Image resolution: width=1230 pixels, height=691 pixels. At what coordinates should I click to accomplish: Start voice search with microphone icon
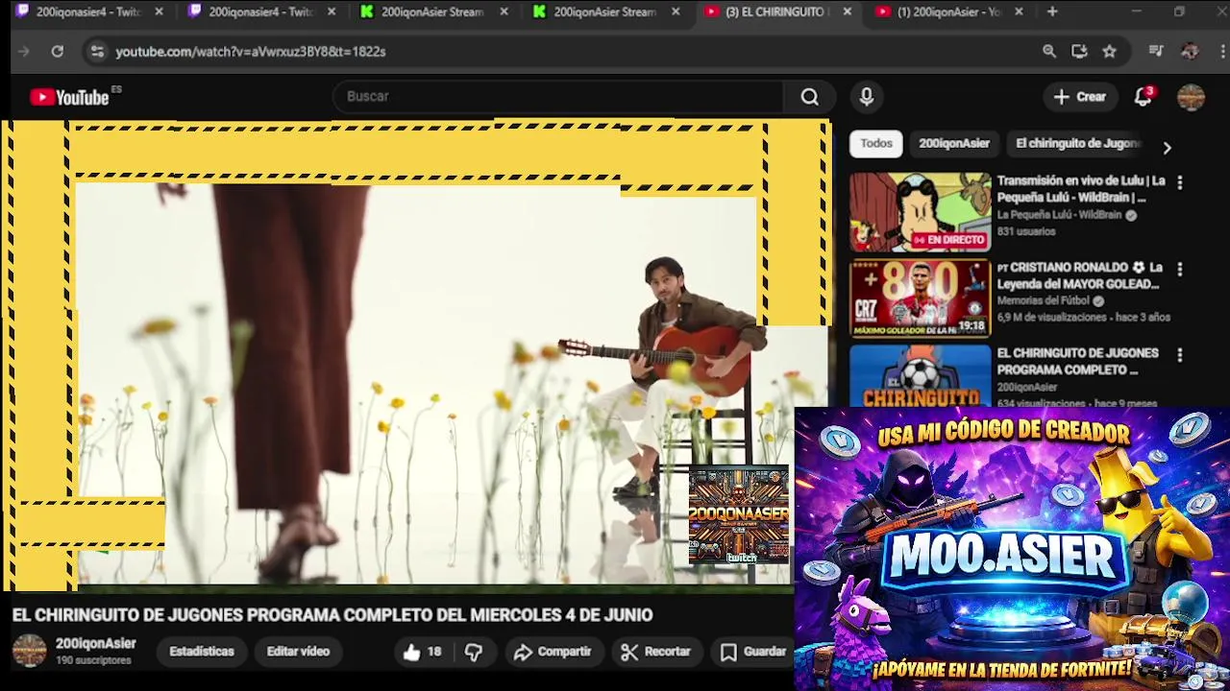867,97
